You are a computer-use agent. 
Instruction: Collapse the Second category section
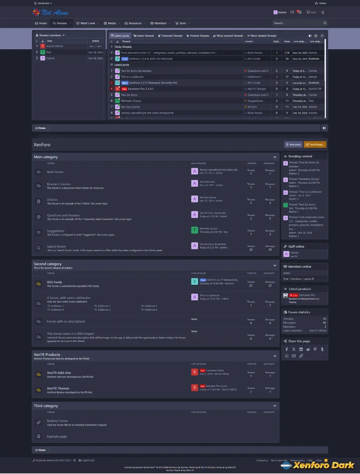click(x=275, y=266)
